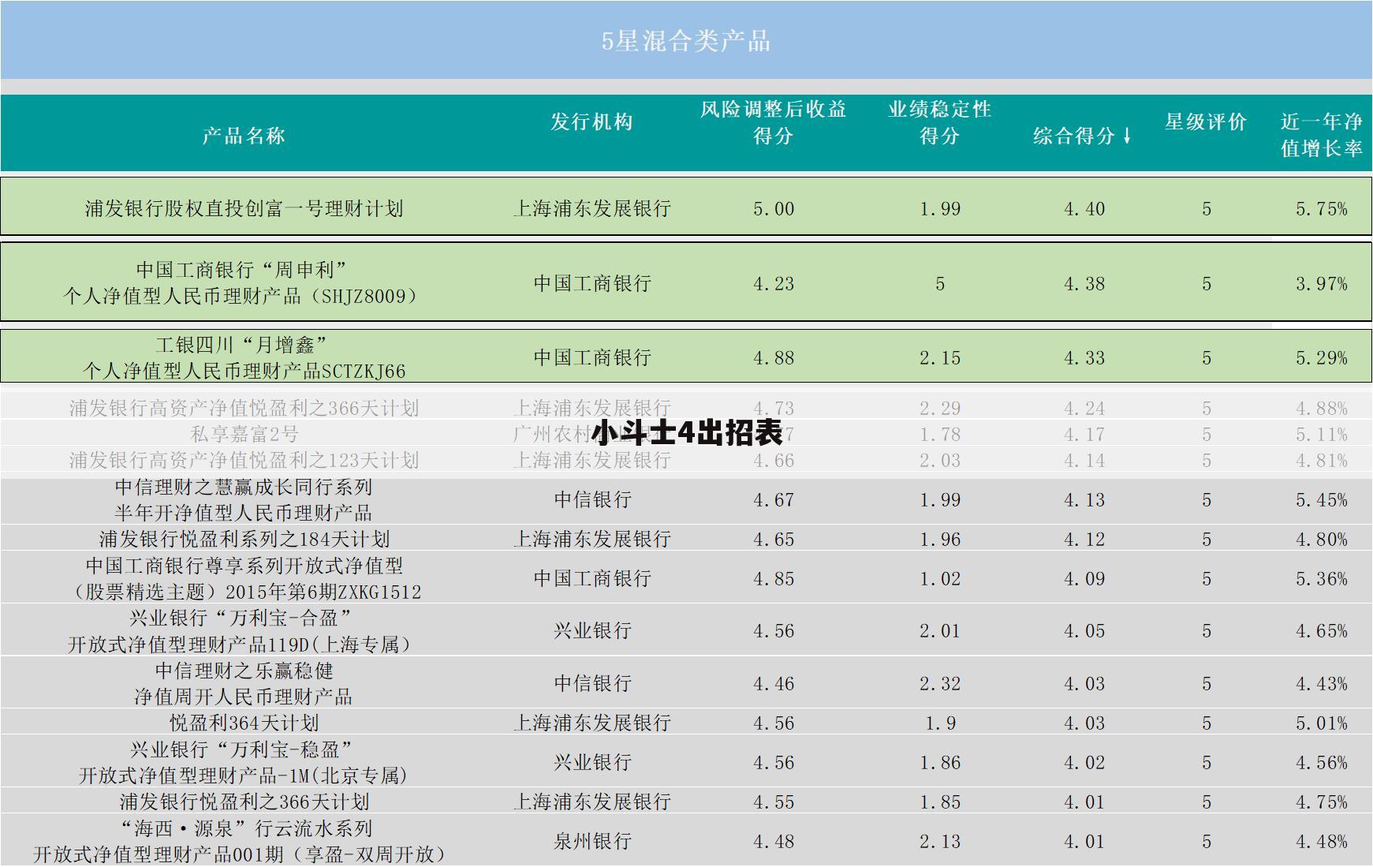Click the 4.67 score cell
Image resolution: width=1373 pixels, height=867 pixels.
(x=774, y=500)
